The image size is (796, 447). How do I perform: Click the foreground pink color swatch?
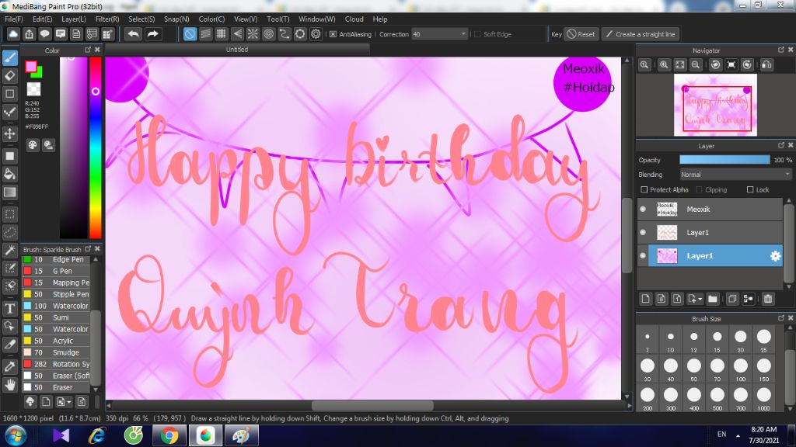point(31,67)
